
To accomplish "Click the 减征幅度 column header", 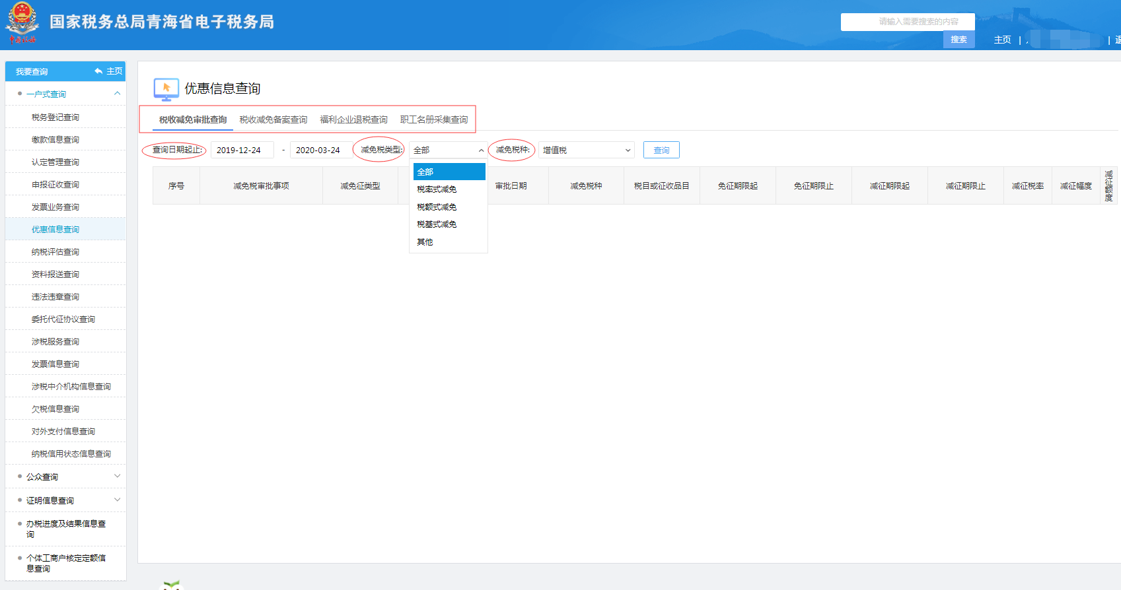I will 1076,186.
